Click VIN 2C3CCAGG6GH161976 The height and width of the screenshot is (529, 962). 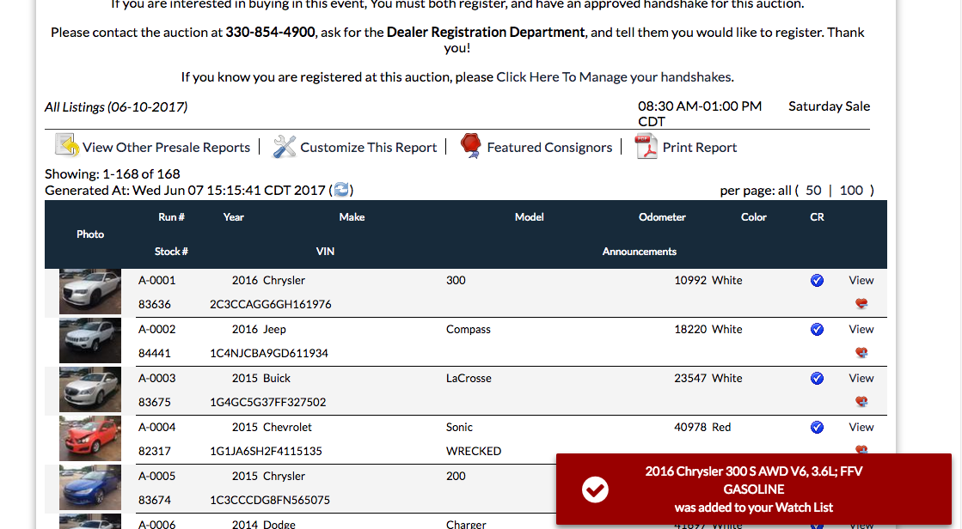click(x=271, y=304)
